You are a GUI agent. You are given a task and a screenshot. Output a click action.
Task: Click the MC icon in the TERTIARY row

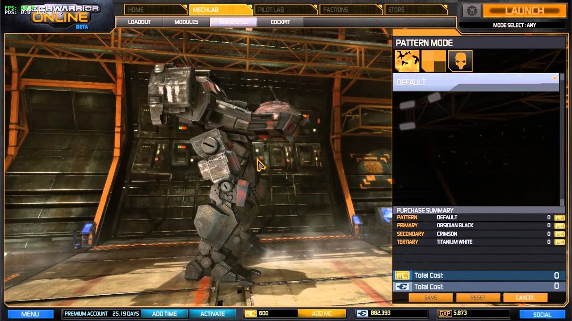559,242
